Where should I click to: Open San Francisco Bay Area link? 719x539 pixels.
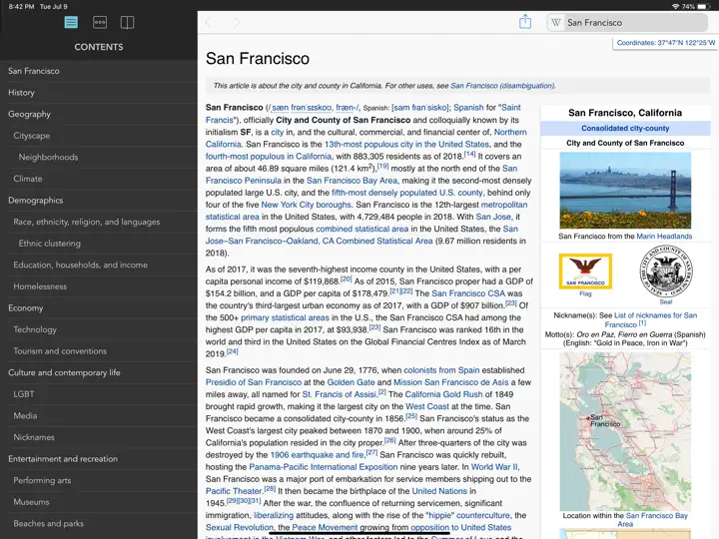[353, 181]
